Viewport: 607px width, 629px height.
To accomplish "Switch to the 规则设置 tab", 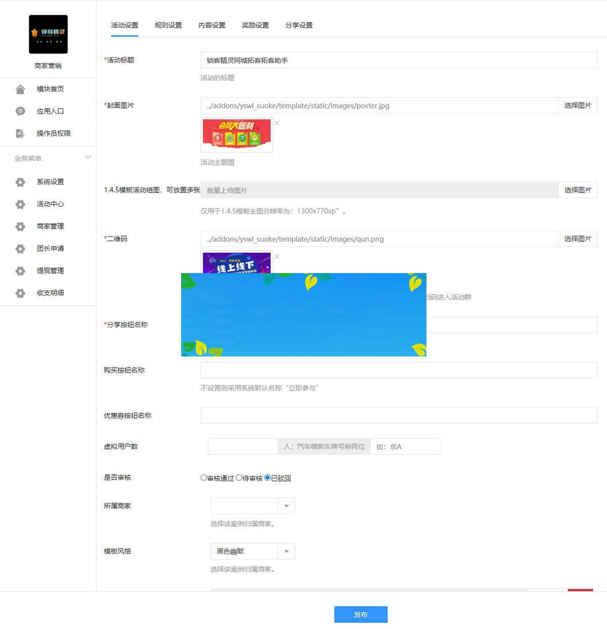I will (x=167, y=25).
